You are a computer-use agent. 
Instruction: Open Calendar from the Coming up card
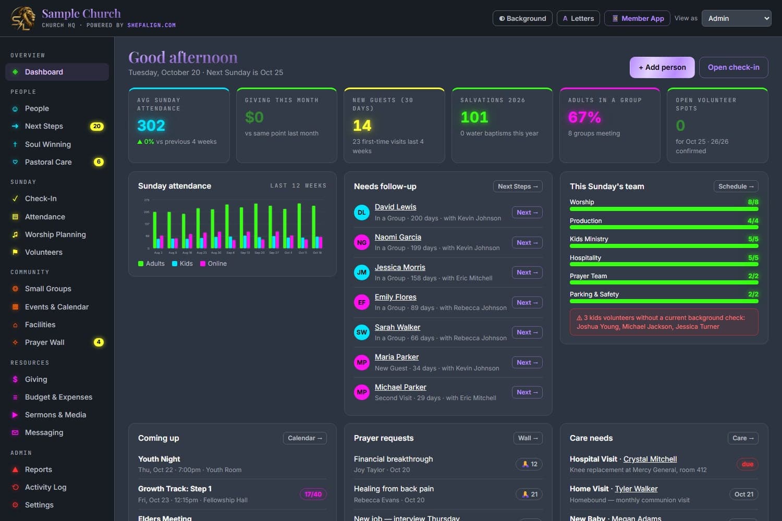click(x=305, y=438)
